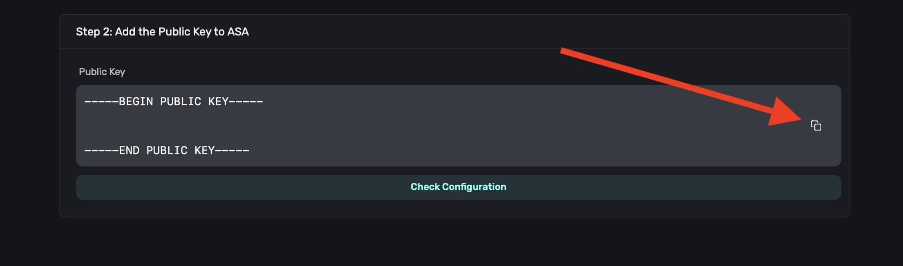903x266 pixels.
Task: Click the word END in the key block
Action: pyautogui.click(x=129, y=151)
